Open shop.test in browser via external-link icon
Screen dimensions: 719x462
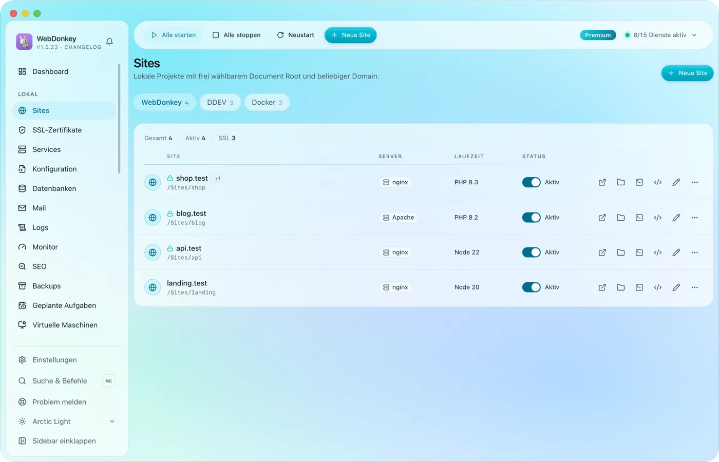[x=602, y=182]
